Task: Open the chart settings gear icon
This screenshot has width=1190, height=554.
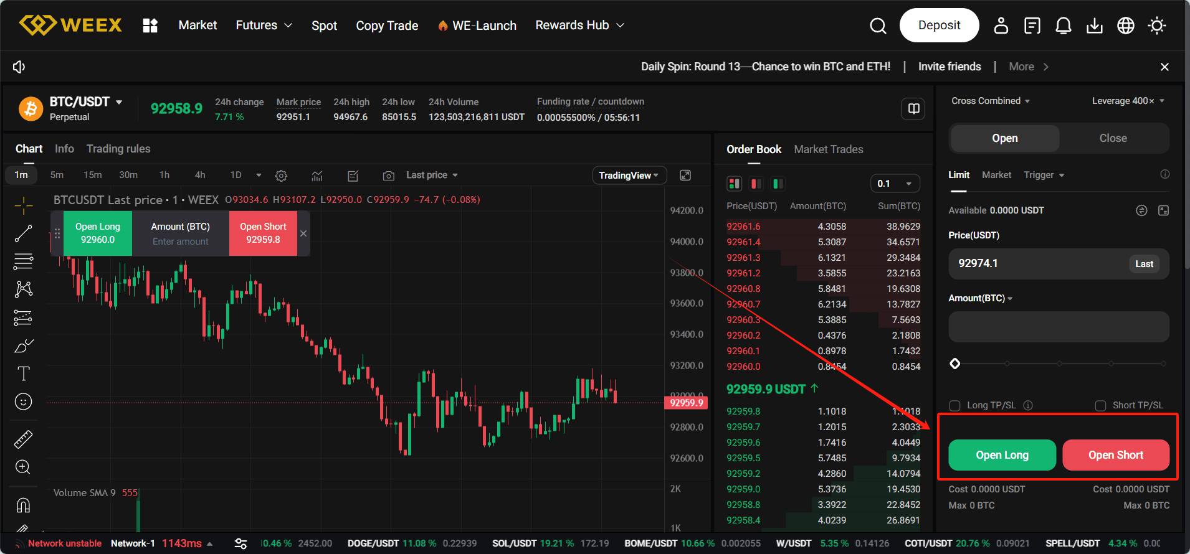Action: (281, 176)
